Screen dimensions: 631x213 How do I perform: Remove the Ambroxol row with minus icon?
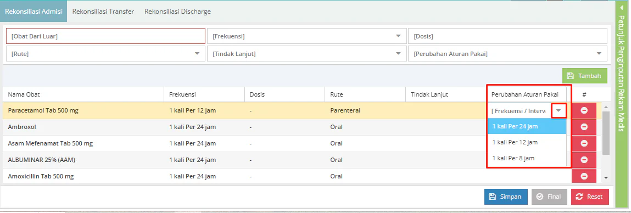[x=584, y=127]
